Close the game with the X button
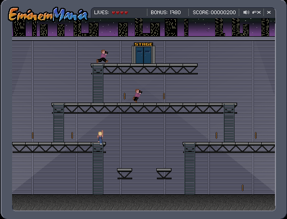This screenshot has height=219, width=287. [x=269, y=12]
